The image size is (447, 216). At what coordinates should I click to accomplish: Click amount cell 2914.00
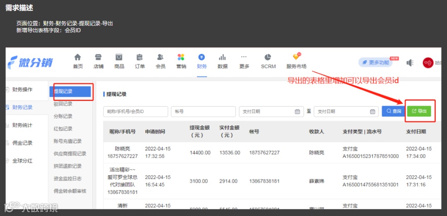(x=228, y=181)
